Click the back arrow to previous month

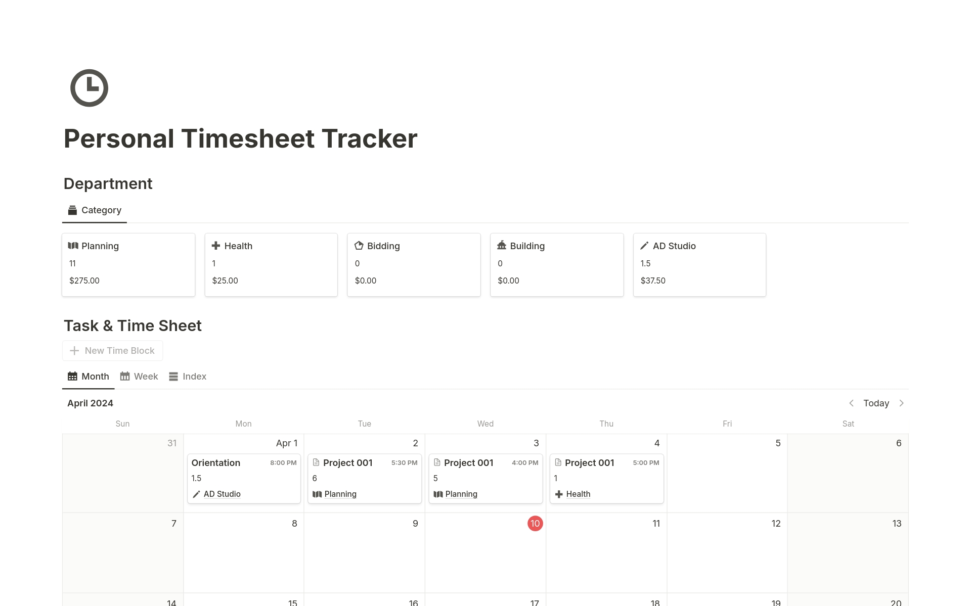click(x=852, y=403)
